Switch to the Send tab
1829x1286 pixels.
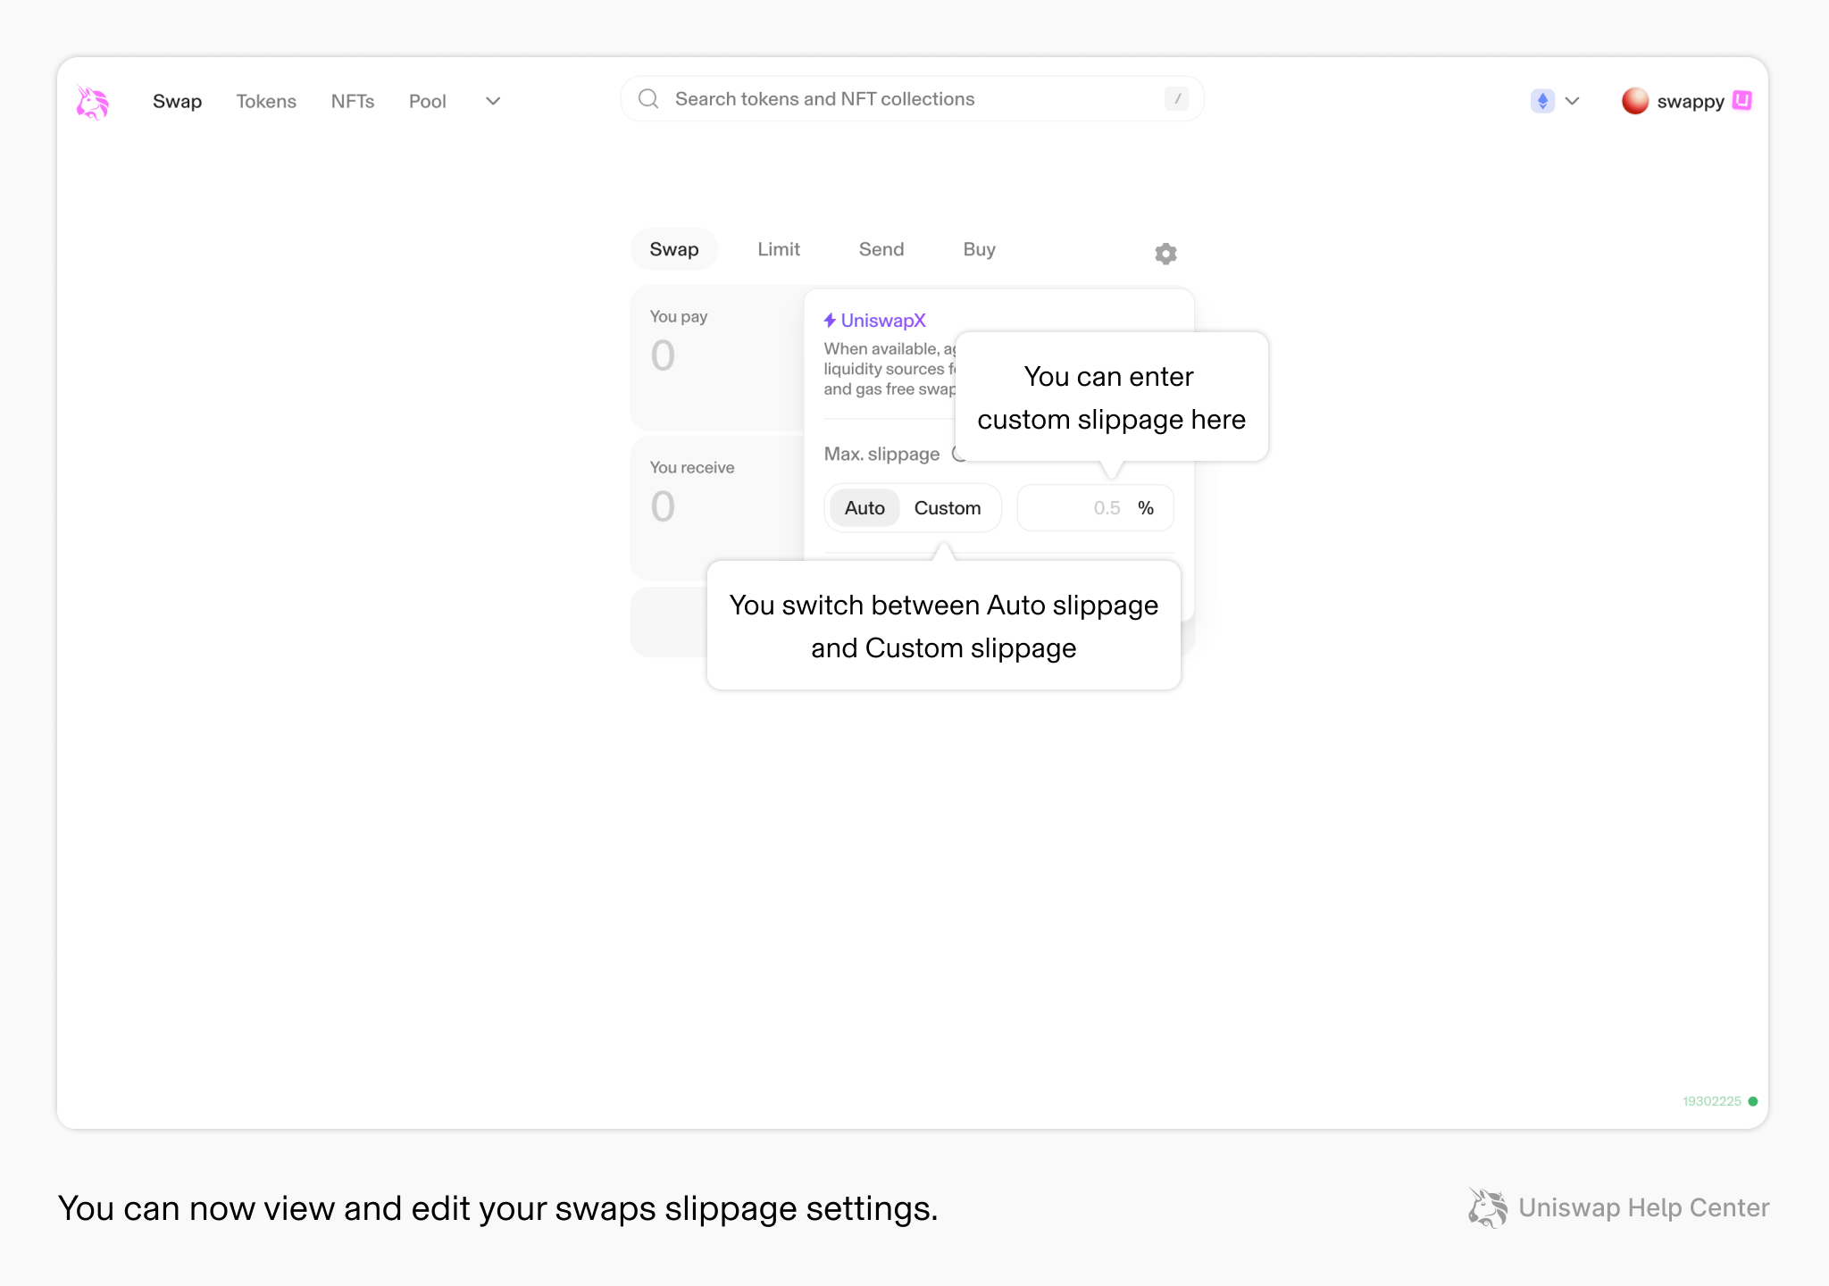pyautogui.click(x=881, y=249)
